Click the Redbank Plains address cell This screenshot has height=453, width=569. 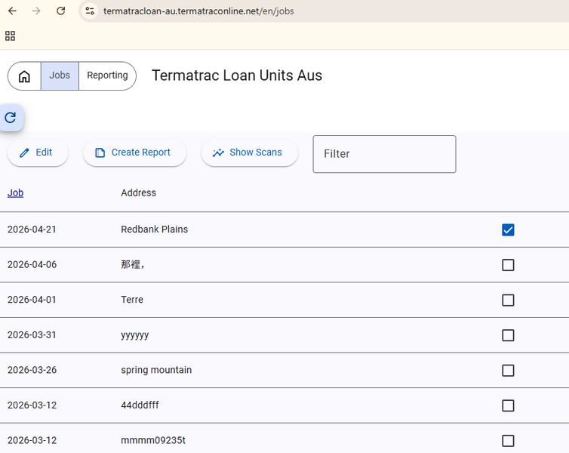point(154,230)
